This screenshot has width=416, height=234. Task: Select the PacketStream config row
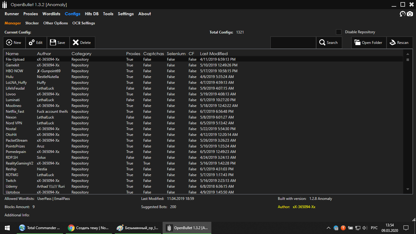pos(203,140)
